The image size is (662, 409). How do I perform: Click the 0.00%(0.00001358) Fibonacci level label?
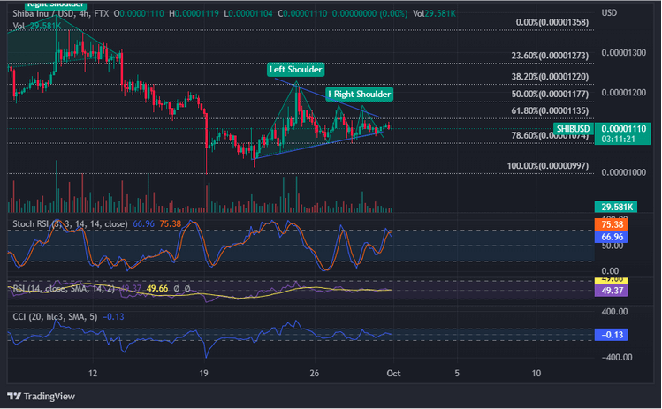(552, 22)
